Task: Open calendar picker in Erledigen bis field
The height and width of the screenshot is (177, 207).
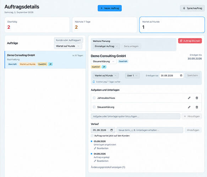Action: click(181, 75)
